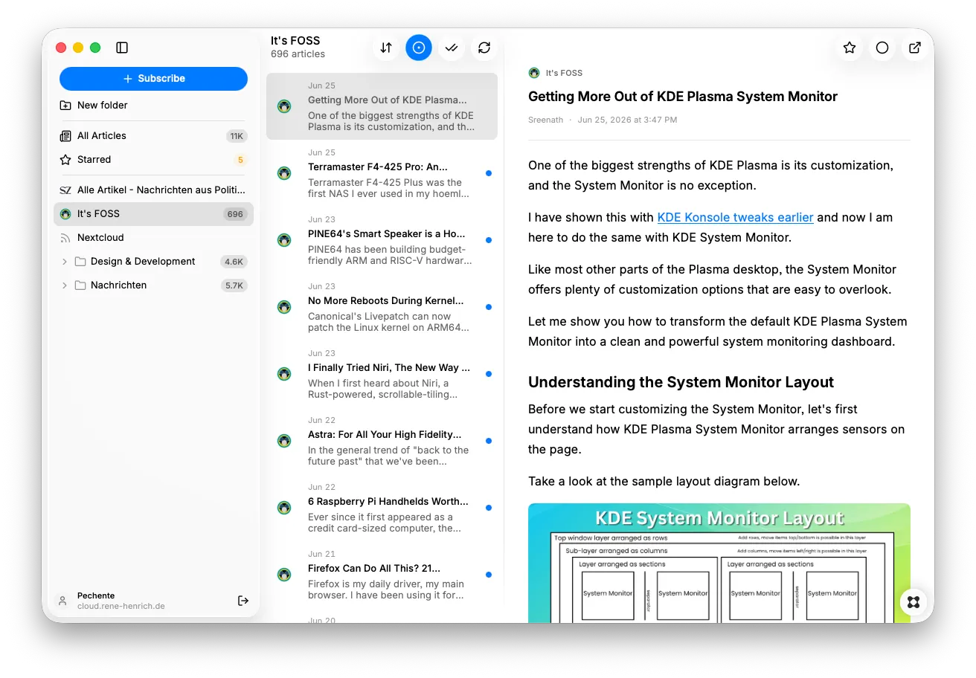Open PINE64's Smart Speaker article
Viewport: 976px width, 678px height.
tap(382, 240)
